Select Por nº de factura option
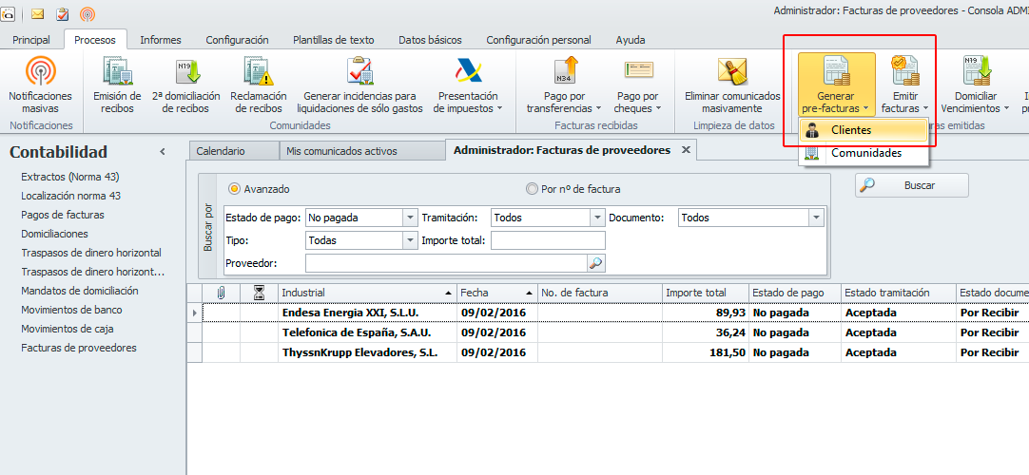This screenshot has width=1029, height=475. pos(533,189)
